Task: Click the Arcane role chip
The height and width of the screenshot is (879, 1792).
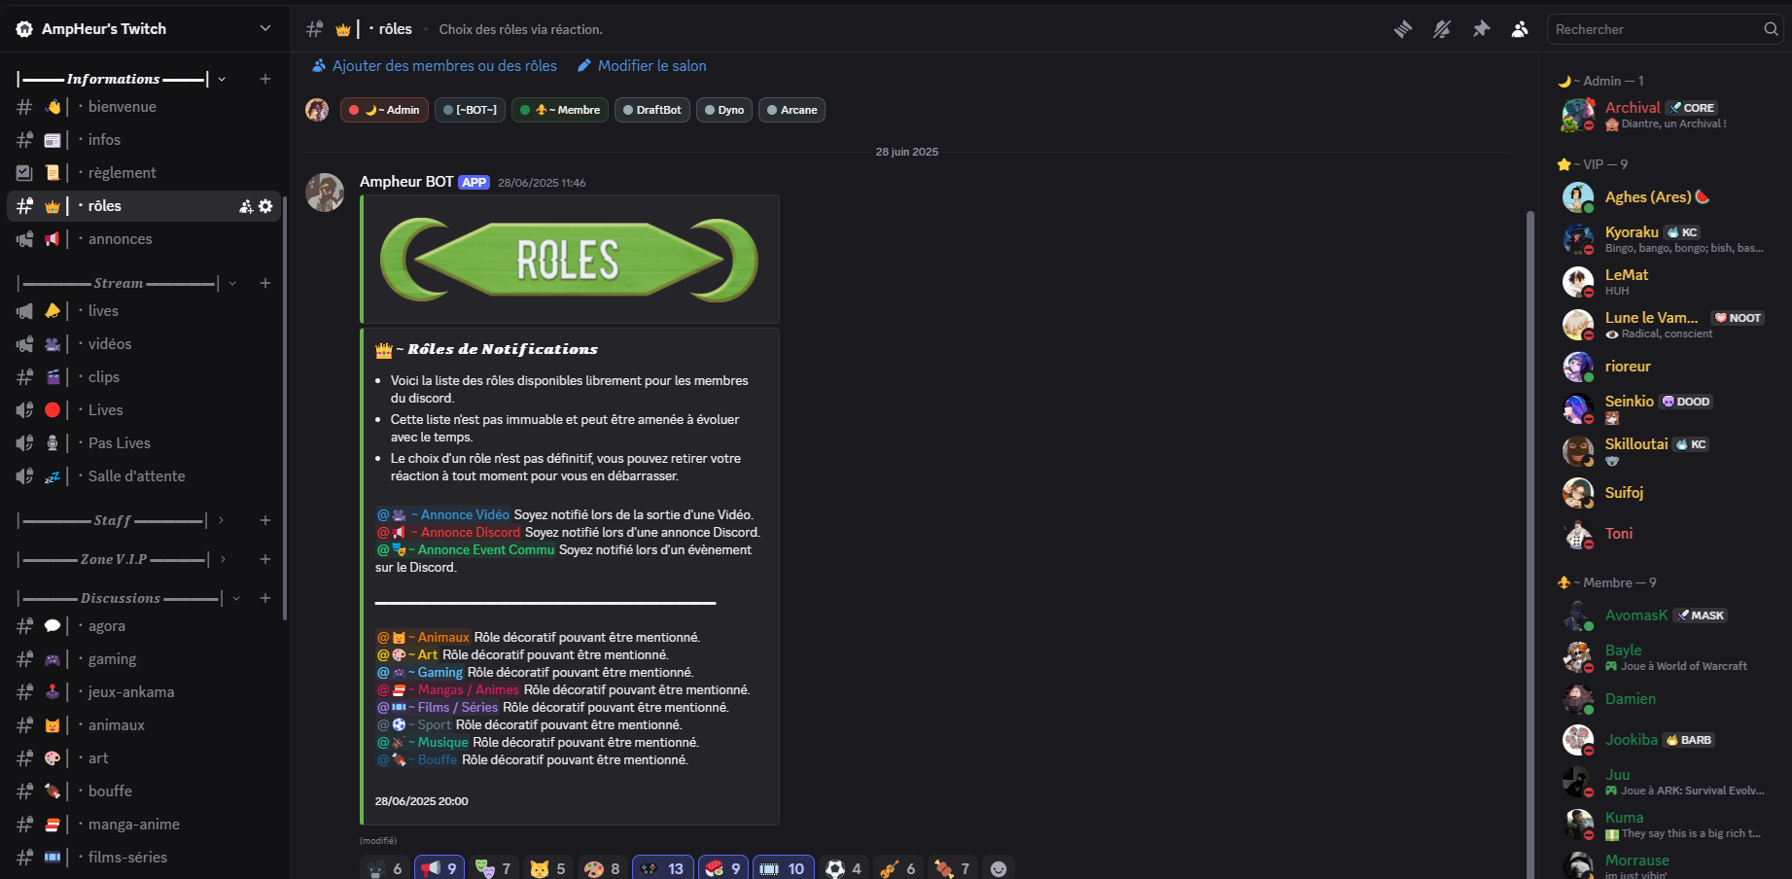Action: click(x=792, y=110)
